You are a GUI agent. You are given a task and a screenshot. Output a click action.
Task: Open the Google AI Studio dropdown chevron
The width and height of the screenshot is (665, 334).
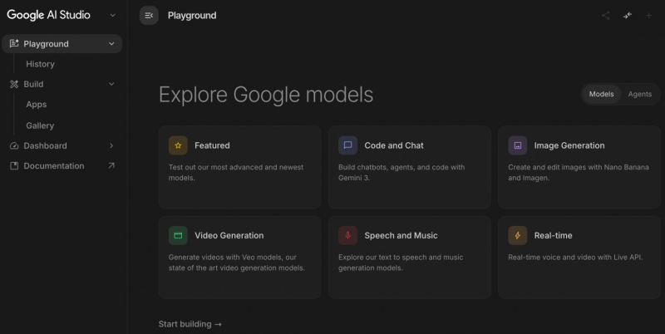pos(113,15)
